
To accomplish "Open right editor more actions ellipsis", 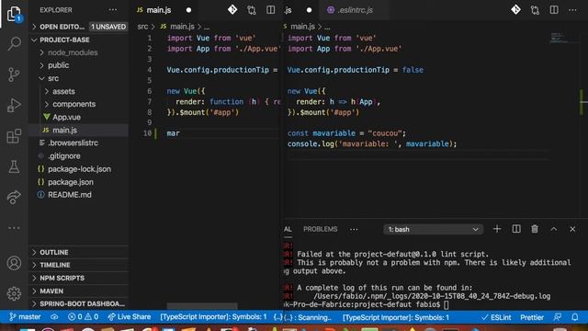I will pyautogui.click(x=572, y=10).
